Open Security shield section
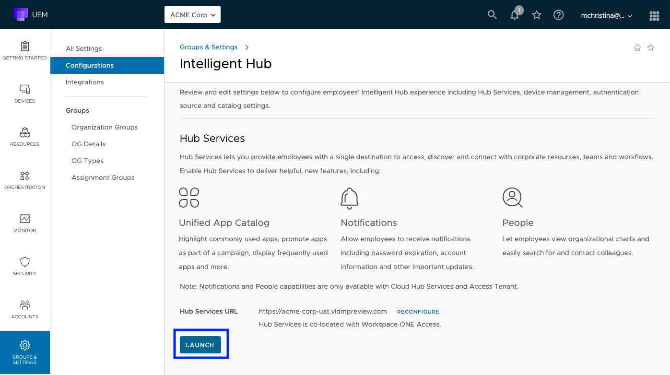Viewport: 670px width, 375px height. tap(25, 266)
